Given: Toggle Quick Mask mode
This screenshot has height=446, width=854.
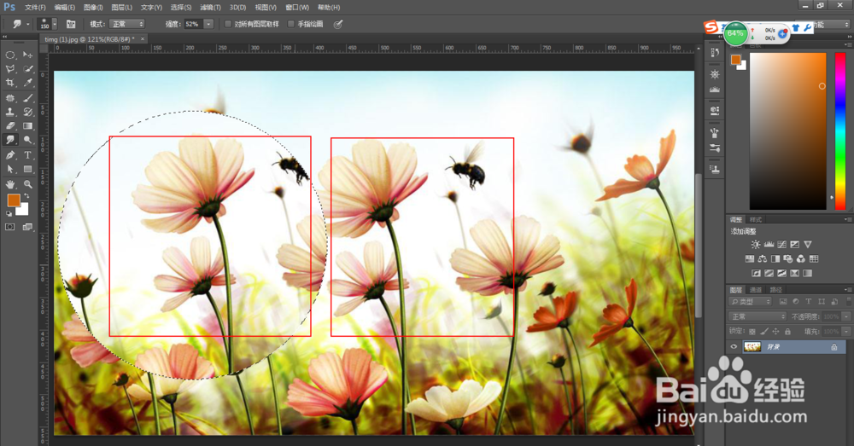Looking at the screenshot, I should pos(9,227).
